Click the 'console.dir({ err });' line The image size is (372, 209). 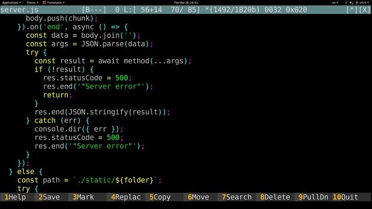(79, 129)
